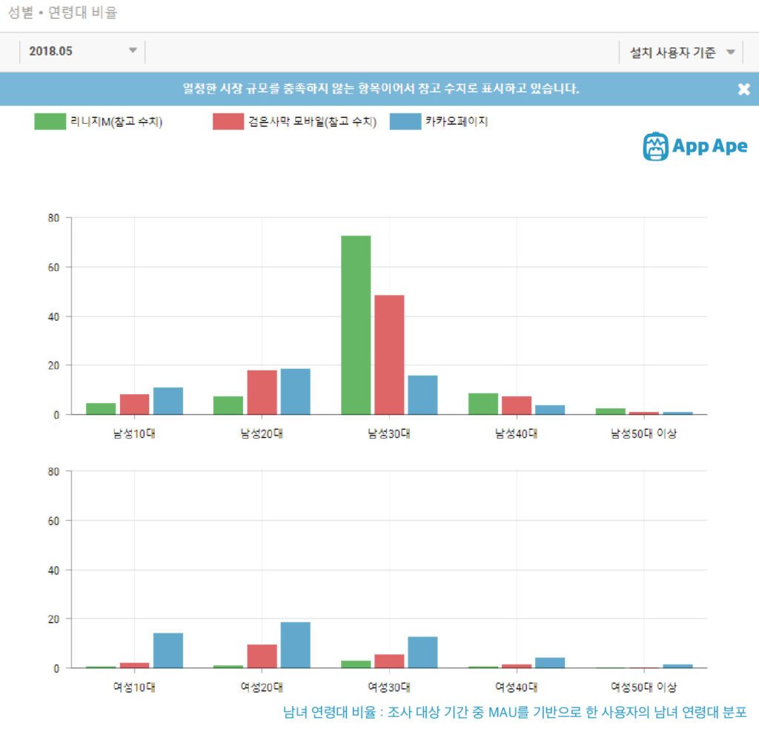The width and height of the screenshot is (759, 729).
Task: Click the green 리니지M legend swatch
Action: [50, 121]
